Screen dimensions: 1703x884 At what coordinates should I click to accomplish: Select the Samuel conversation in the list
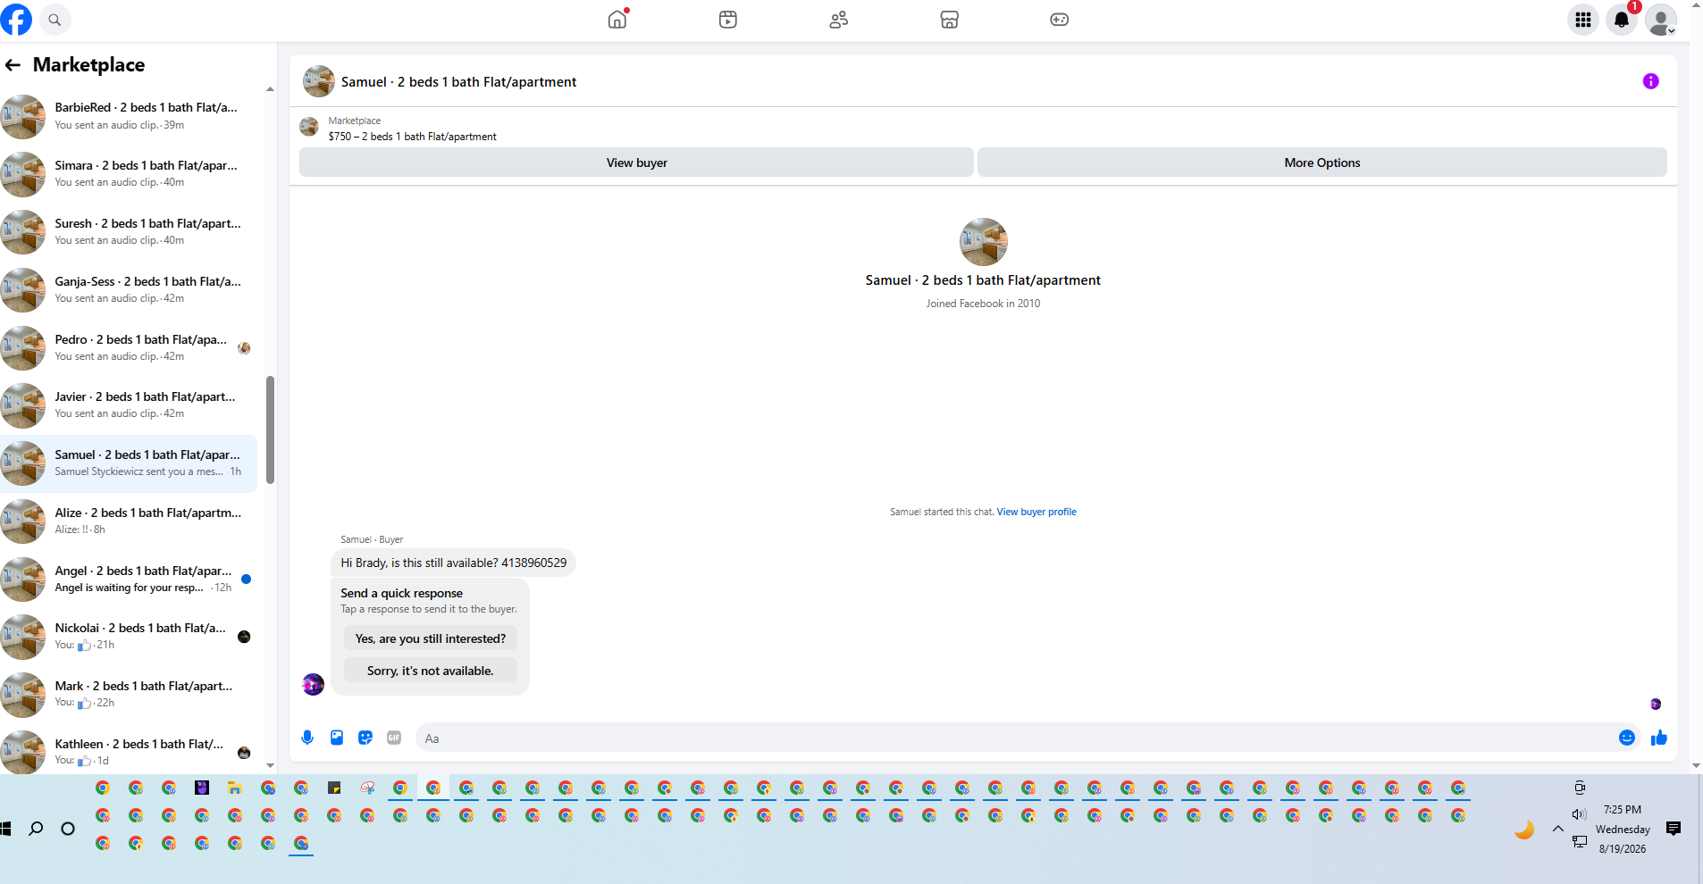coord(129,463)
